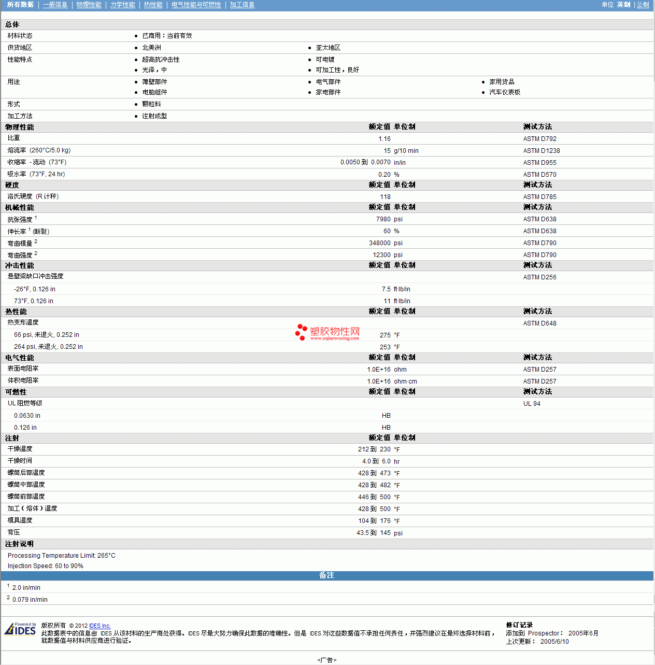
Task: Switch to the 力学性能 tab
Action: point(122,5)
